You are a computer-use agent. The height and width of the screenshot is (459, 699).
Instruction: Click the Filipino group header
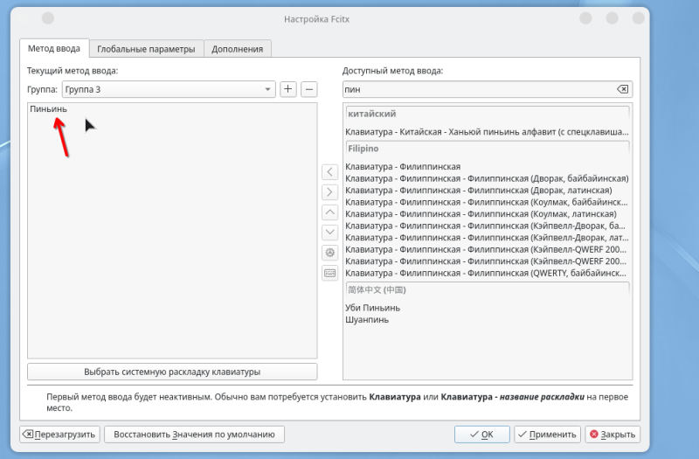click(488, 149)
